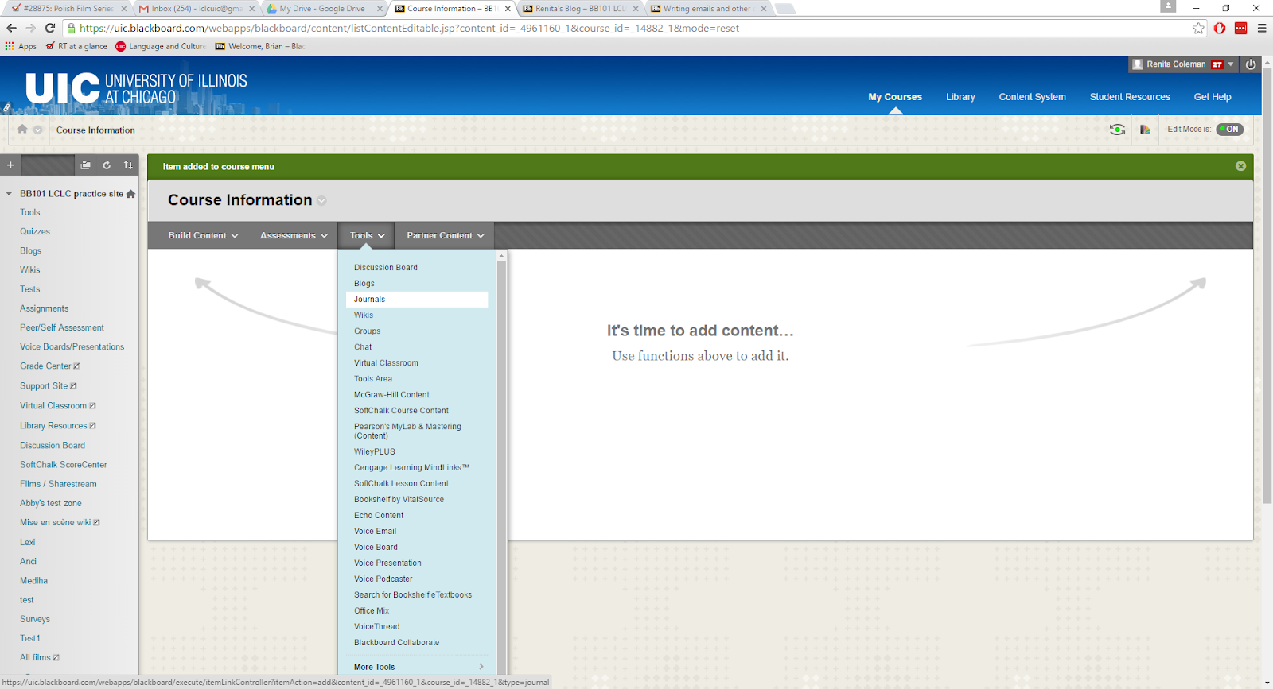This screenshot has width=1273, height=689.
Task: Go to the Content System tab
Action: [x=1033, y=97]
